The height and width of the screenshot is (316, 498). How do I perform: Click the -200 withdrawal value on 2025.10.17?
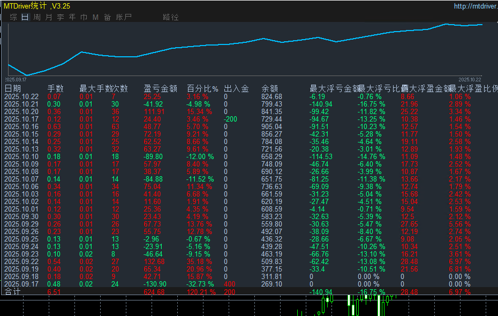pos(231,119)
